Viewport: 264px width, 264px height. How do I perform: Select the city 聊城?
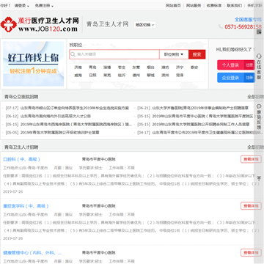(x=150, y=76)
